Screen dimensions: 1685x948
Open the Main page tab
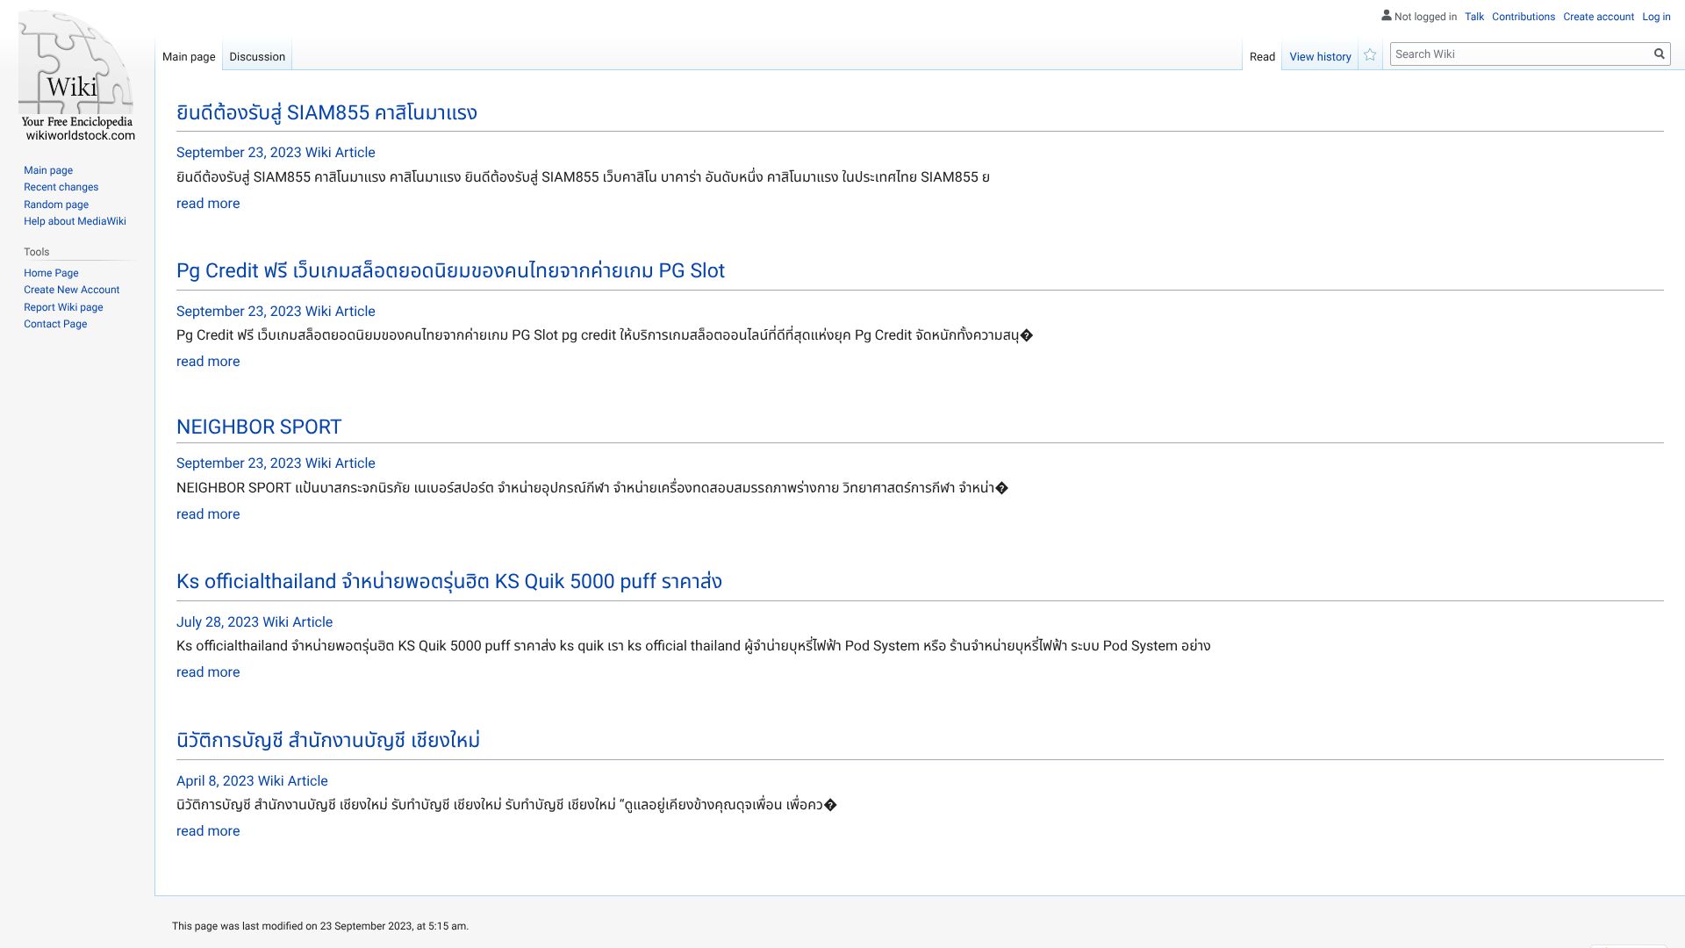(x=189, y=57)
